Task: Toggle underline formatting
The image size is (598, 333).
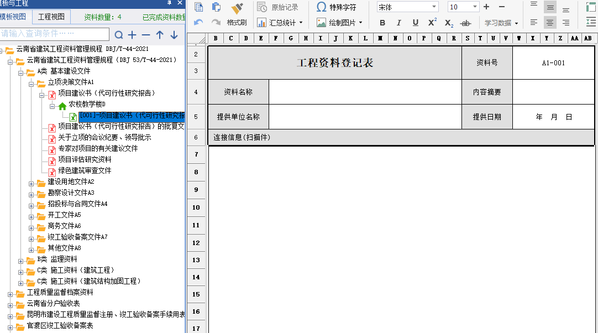Action: (416, 23)
